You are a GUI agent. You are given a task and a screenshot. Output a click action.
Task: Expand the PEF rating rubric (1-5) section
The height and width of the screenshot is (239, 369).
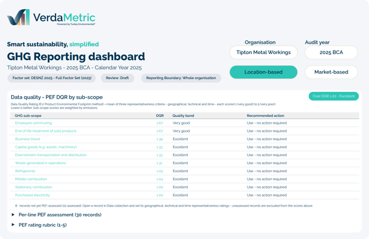[42, 225]
